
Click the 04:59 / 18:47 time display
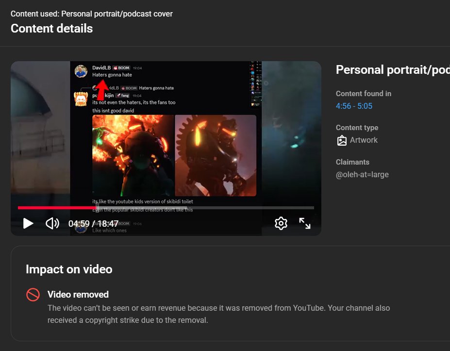93,224
